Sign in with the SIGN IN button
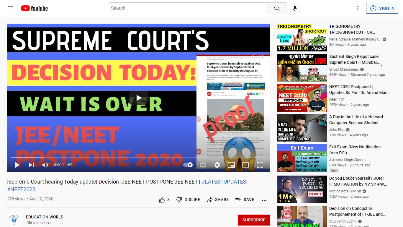Image resolution: width=403 pixels, height=227 pixels. pyautogui.click(x=382, y=8)
